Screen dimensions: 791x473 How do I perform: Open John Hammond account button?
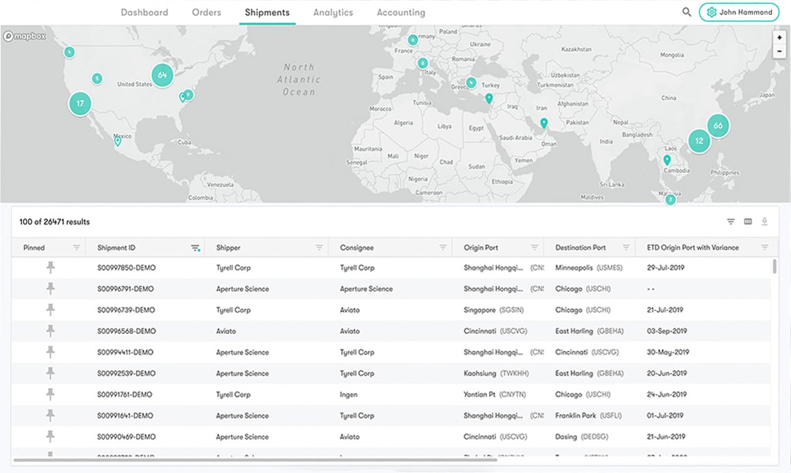[739, 12]
